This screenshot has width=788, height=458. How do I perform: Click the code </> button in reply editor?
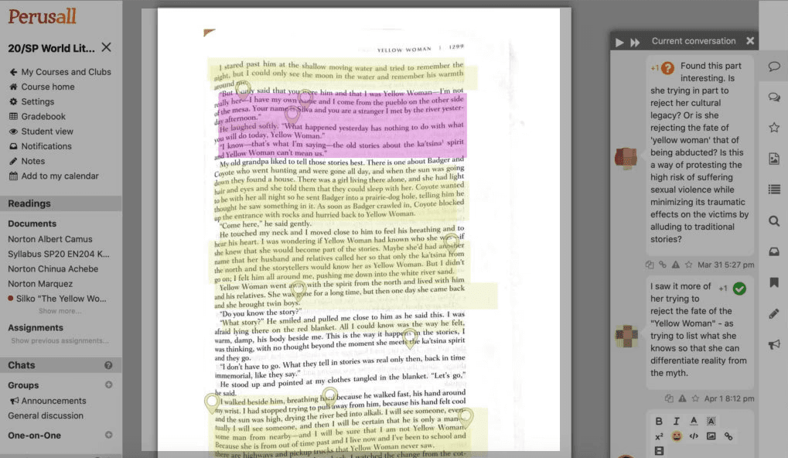click(x=694, y=436)
